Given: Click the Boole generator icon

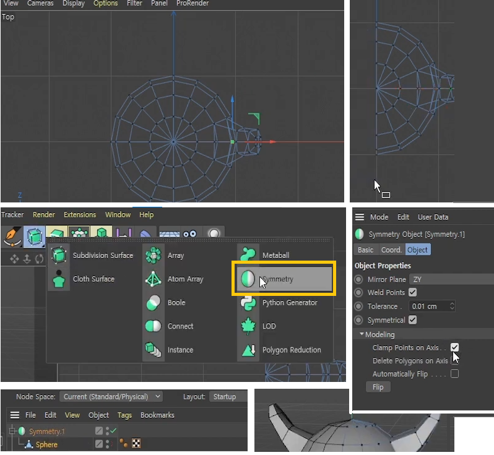Looking at the screenshot, I should point(154,303).
